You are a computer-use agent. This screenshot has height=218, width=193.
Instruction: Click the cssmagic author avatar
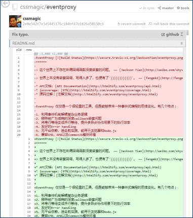coord(15,21)
